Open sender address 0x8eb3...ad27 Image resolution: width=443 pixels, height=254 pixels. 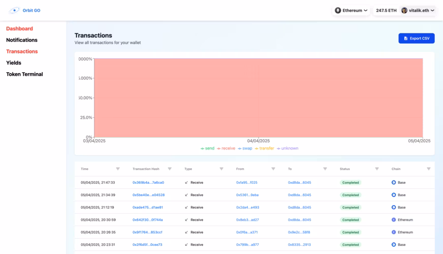click(247, 220)
